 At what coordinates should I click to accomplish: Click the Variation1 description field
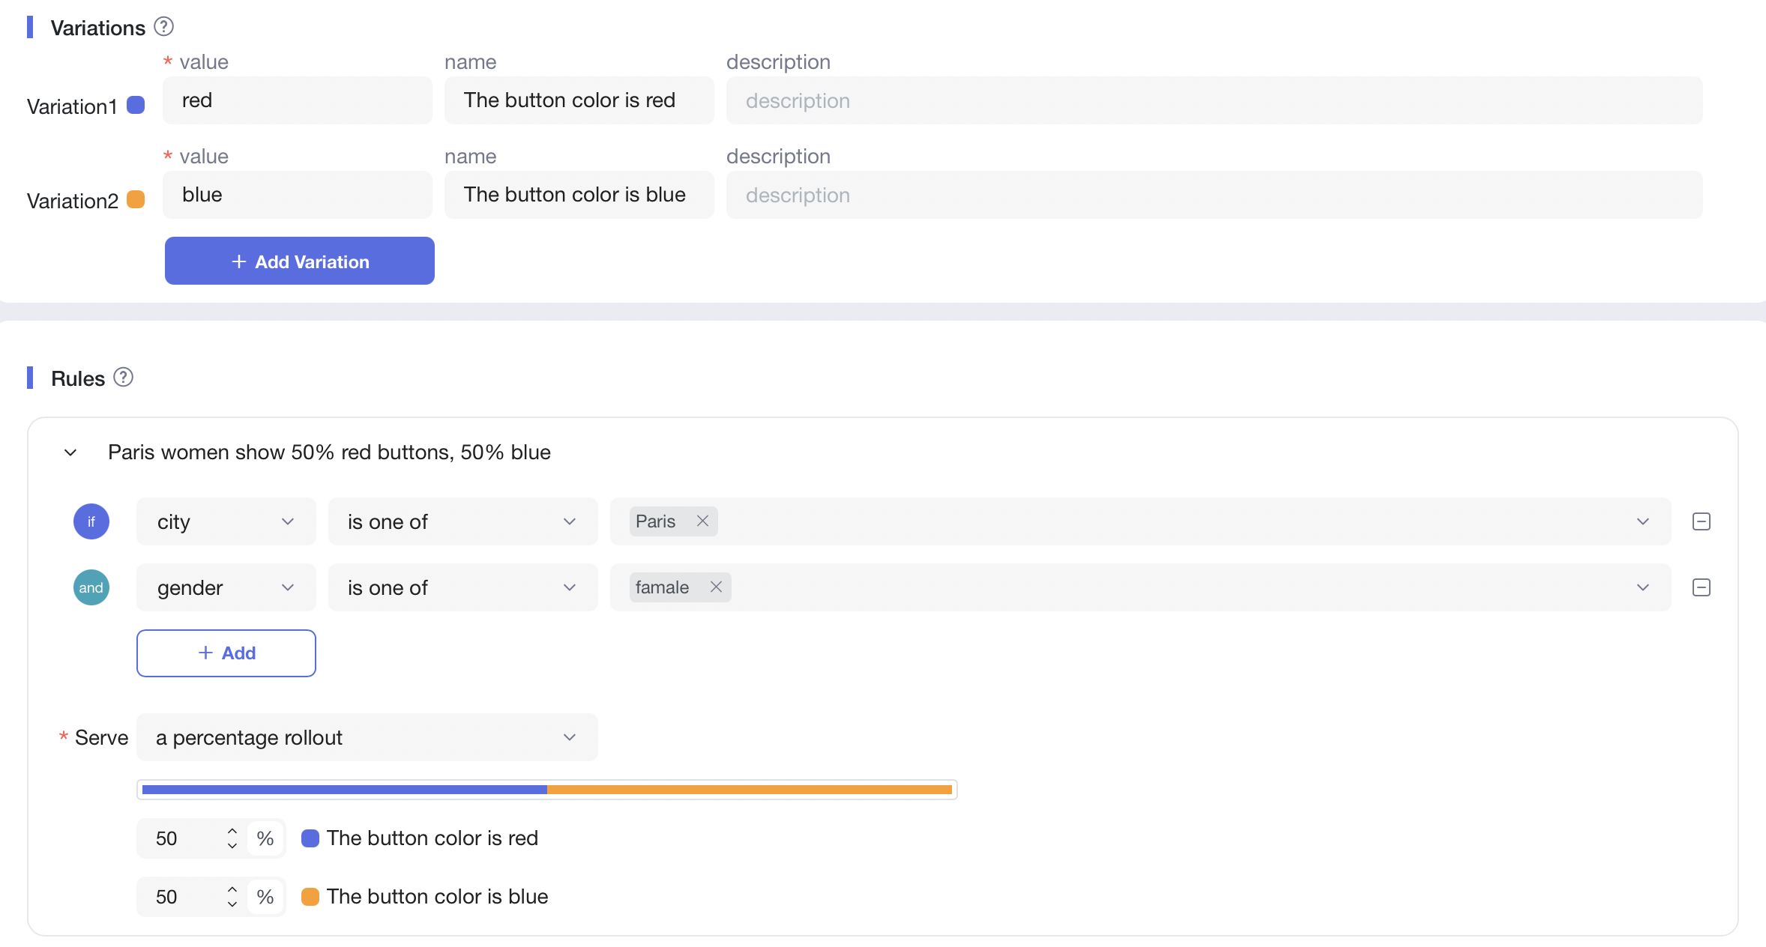coord(1214,100)
